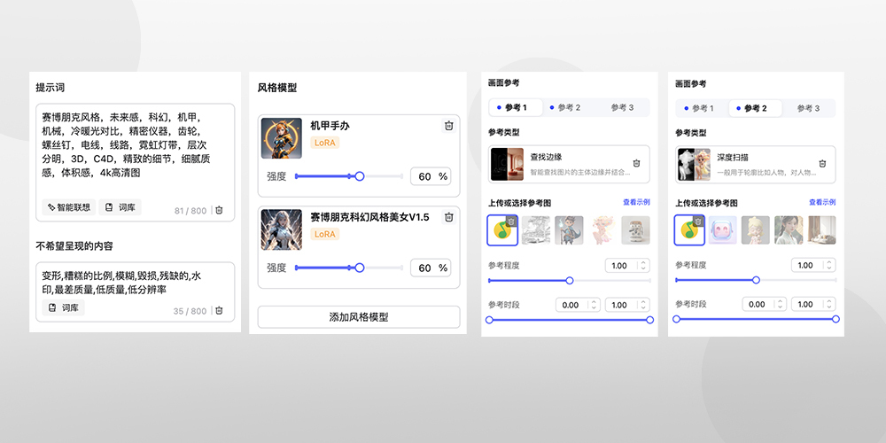Viewport: 886px width, 443px height.
Task: Select the 参考 1 tab in the 查找边缘 panel
Action: point(516,107)
